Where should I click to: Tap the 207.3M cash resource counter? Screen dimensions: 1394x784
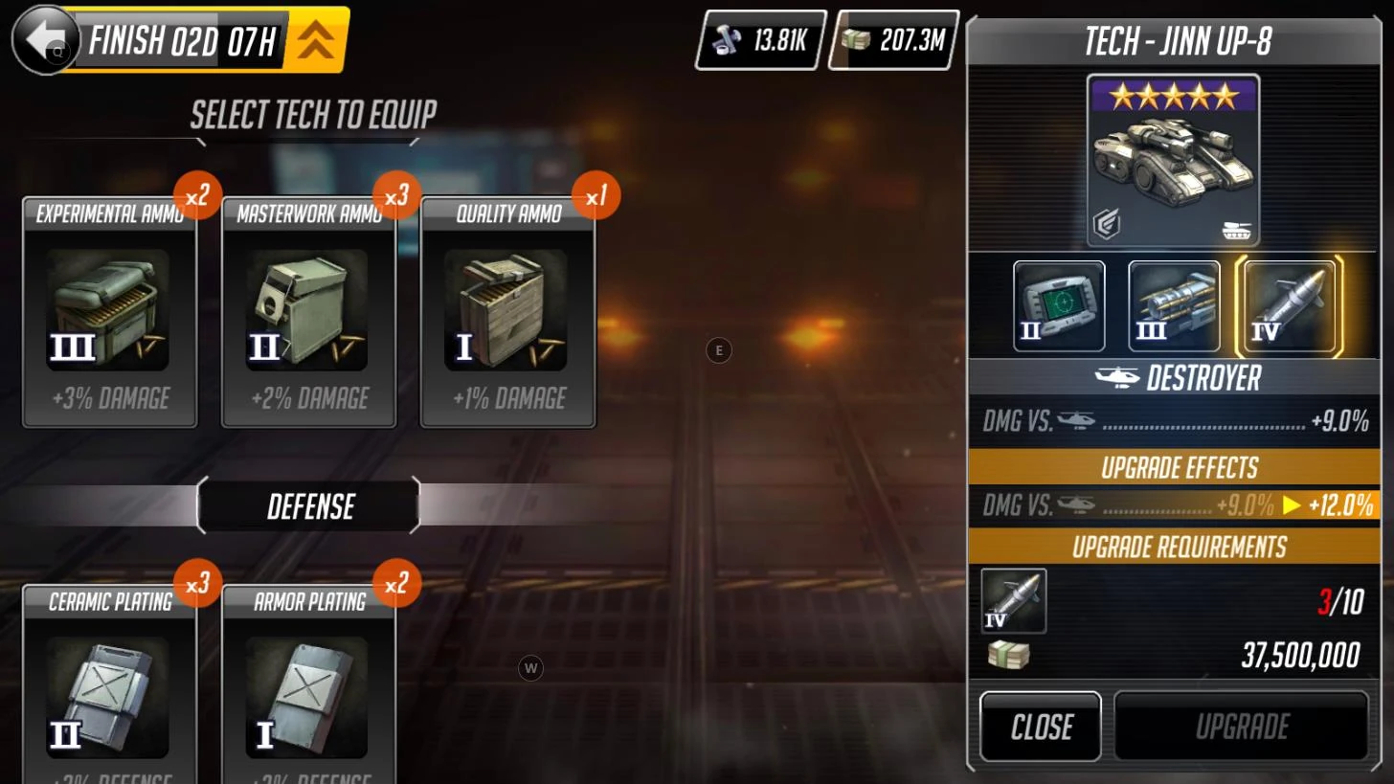pos(894,40)
